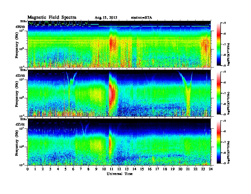The width and height of the screenshot is (251, 194).
Task: Click the "Magnetic Field Spectra" title
Action: click(52, 17)
